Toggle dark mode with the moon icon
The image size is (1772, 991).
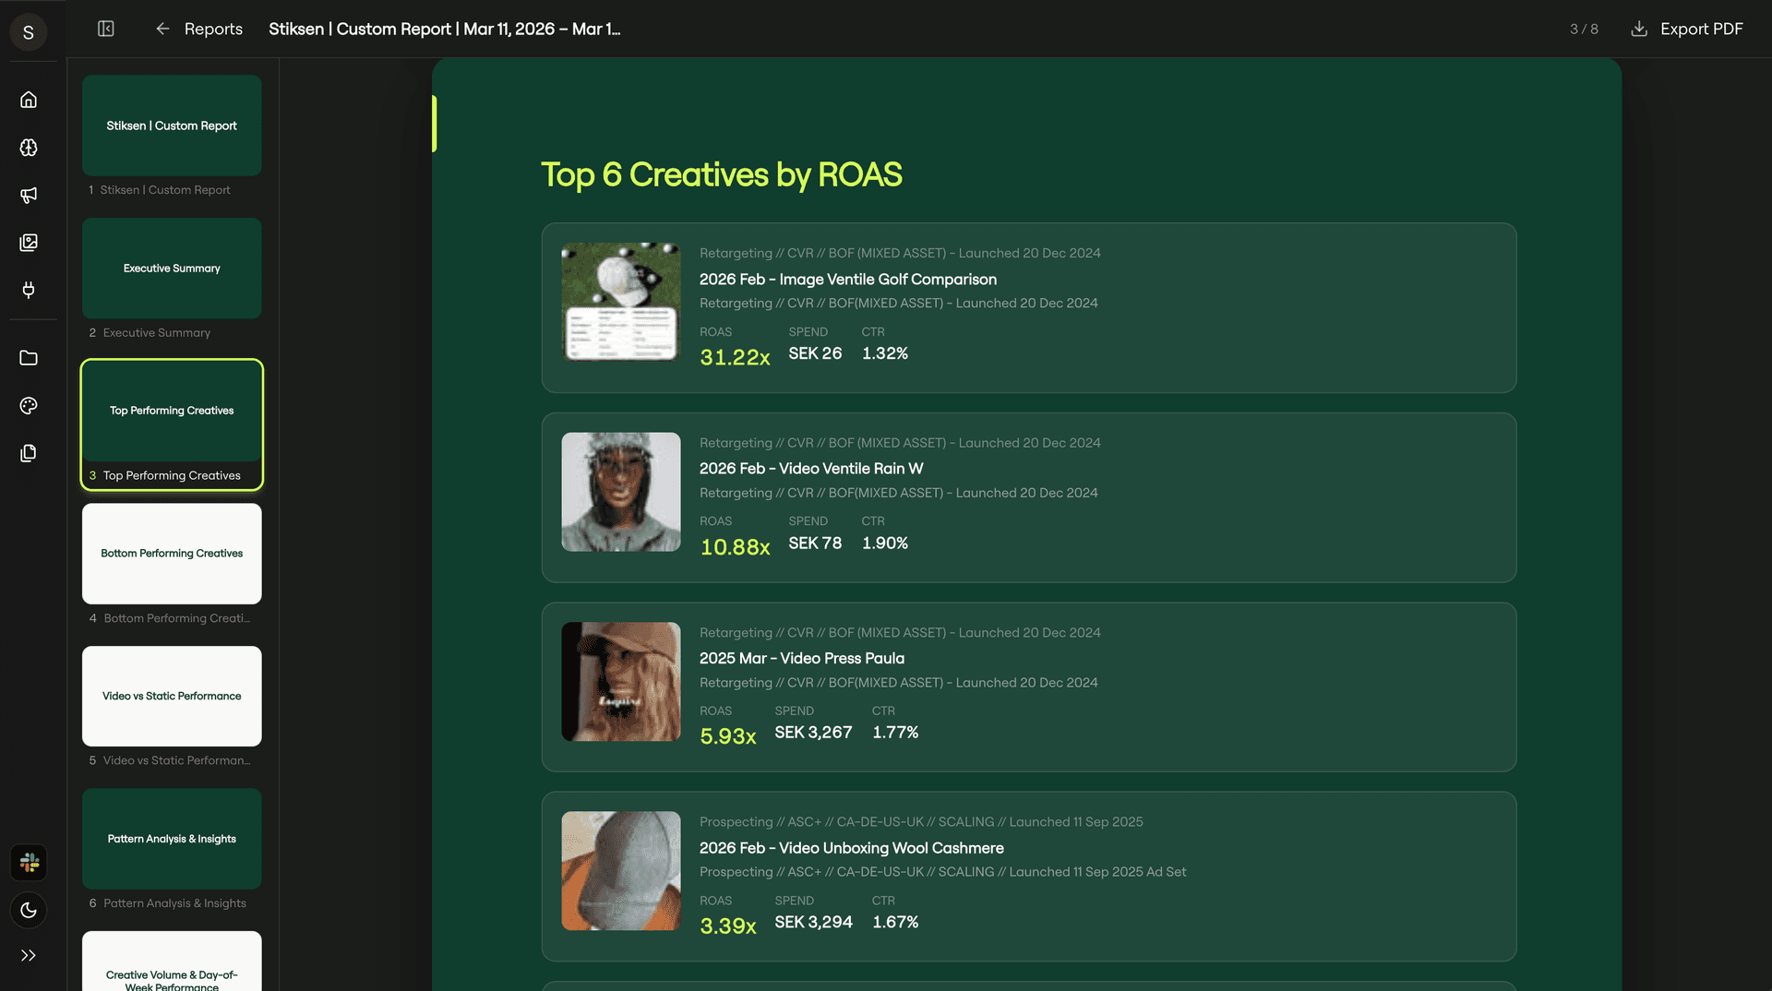[29, 910]
